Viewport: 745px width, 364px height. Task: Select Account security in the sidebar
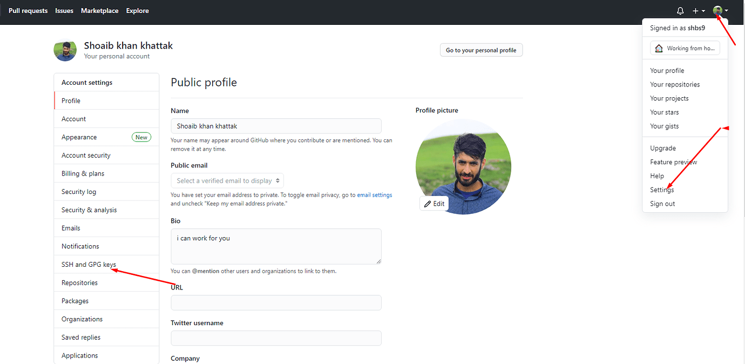click(x=86, y=156)
